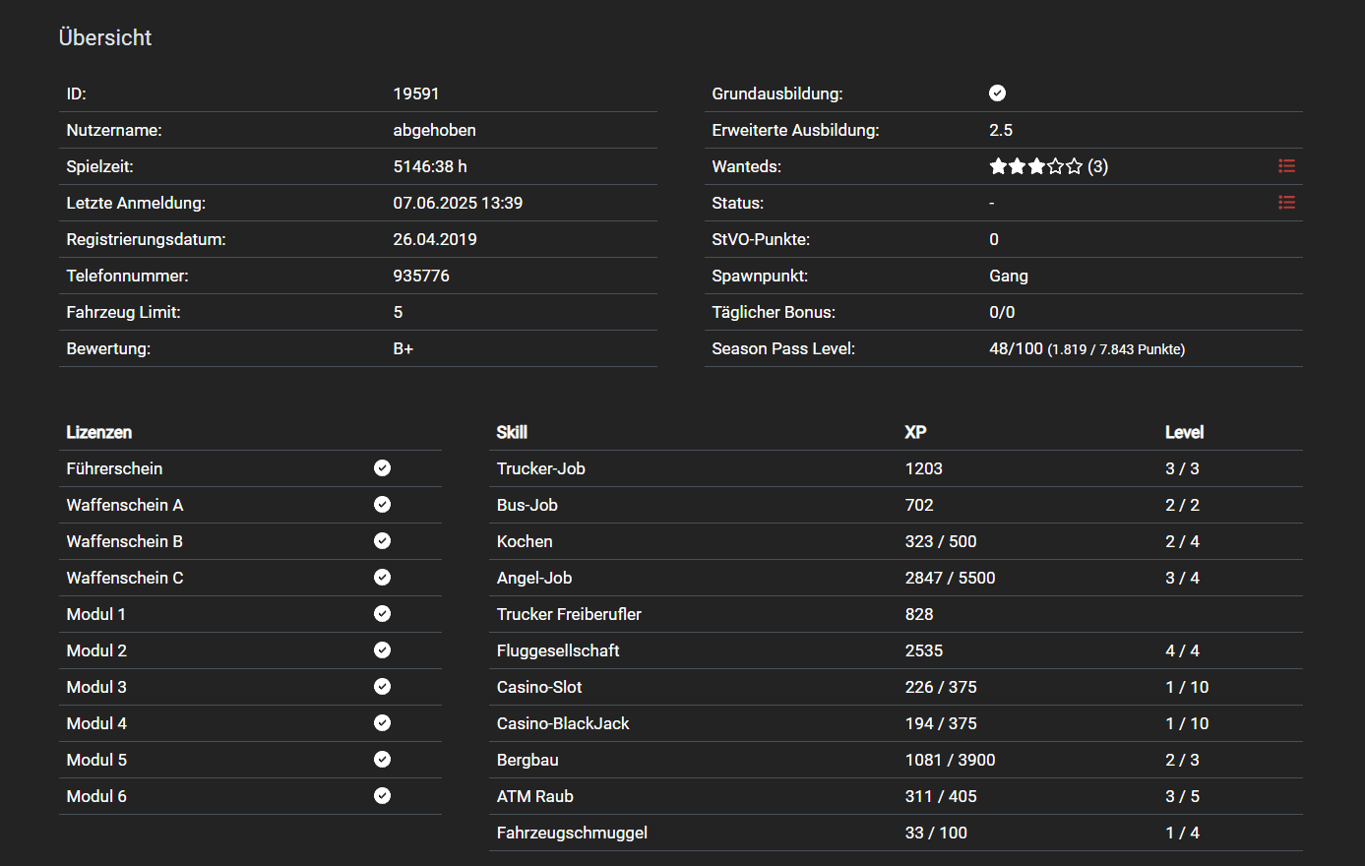Click the Lizenzen column header
The width and height of the screenshot is (1365, 866).
99,432
